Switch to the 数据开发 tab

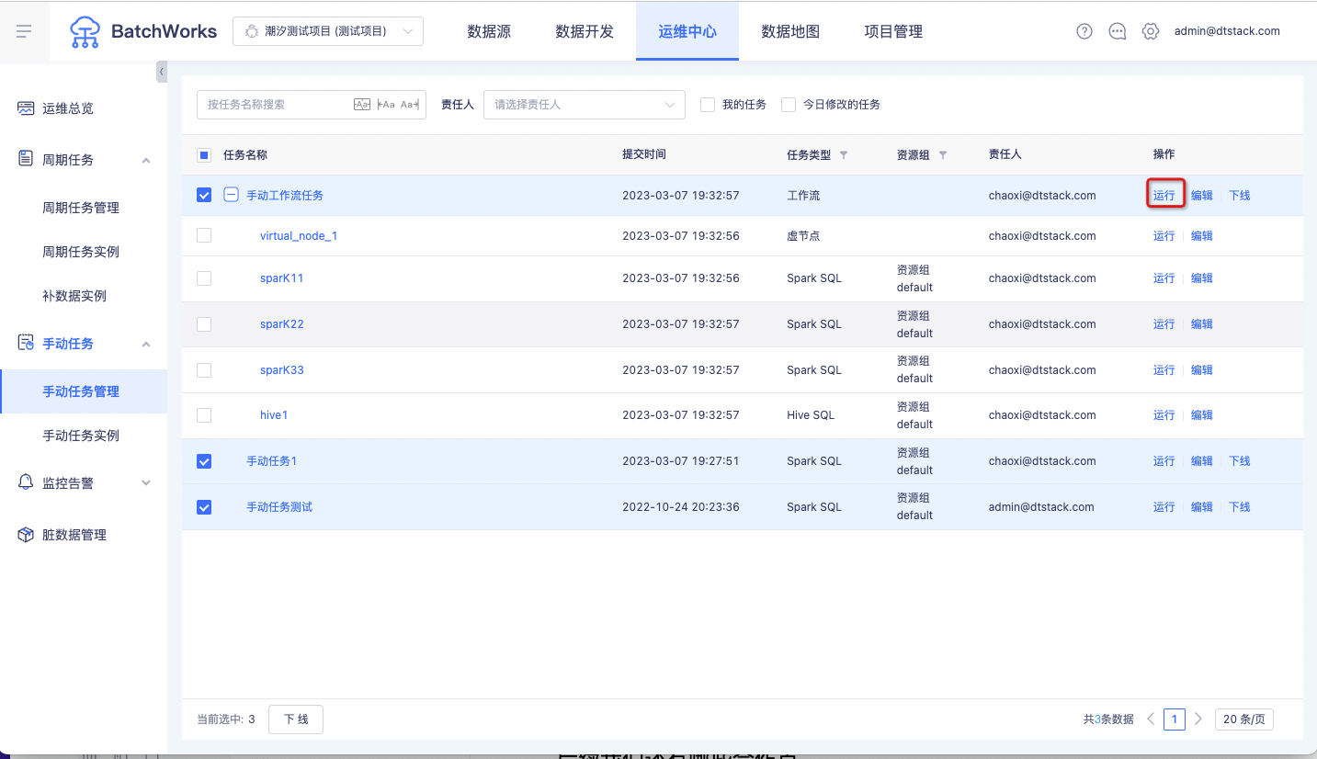(x=585, y=31)
